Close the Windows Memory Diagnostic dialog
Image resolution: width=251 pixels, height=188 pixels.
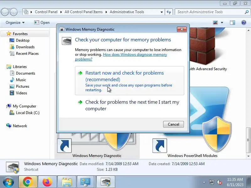click(182, 29)
